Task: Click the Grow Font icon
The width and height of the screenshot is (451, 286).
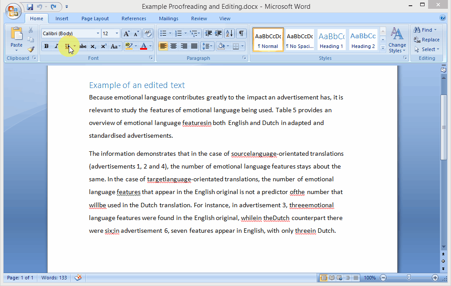Action: coord(126,33)
